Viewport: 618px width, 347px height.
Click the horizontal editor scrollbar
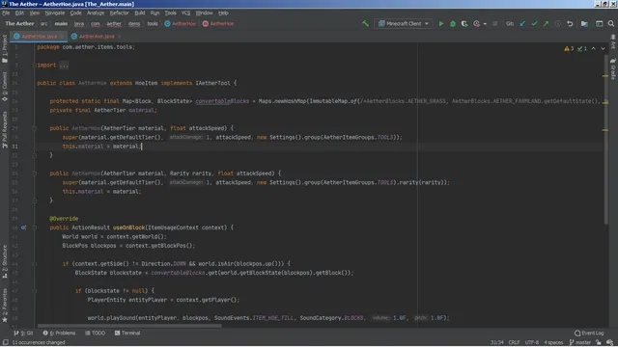coord(129,326)
